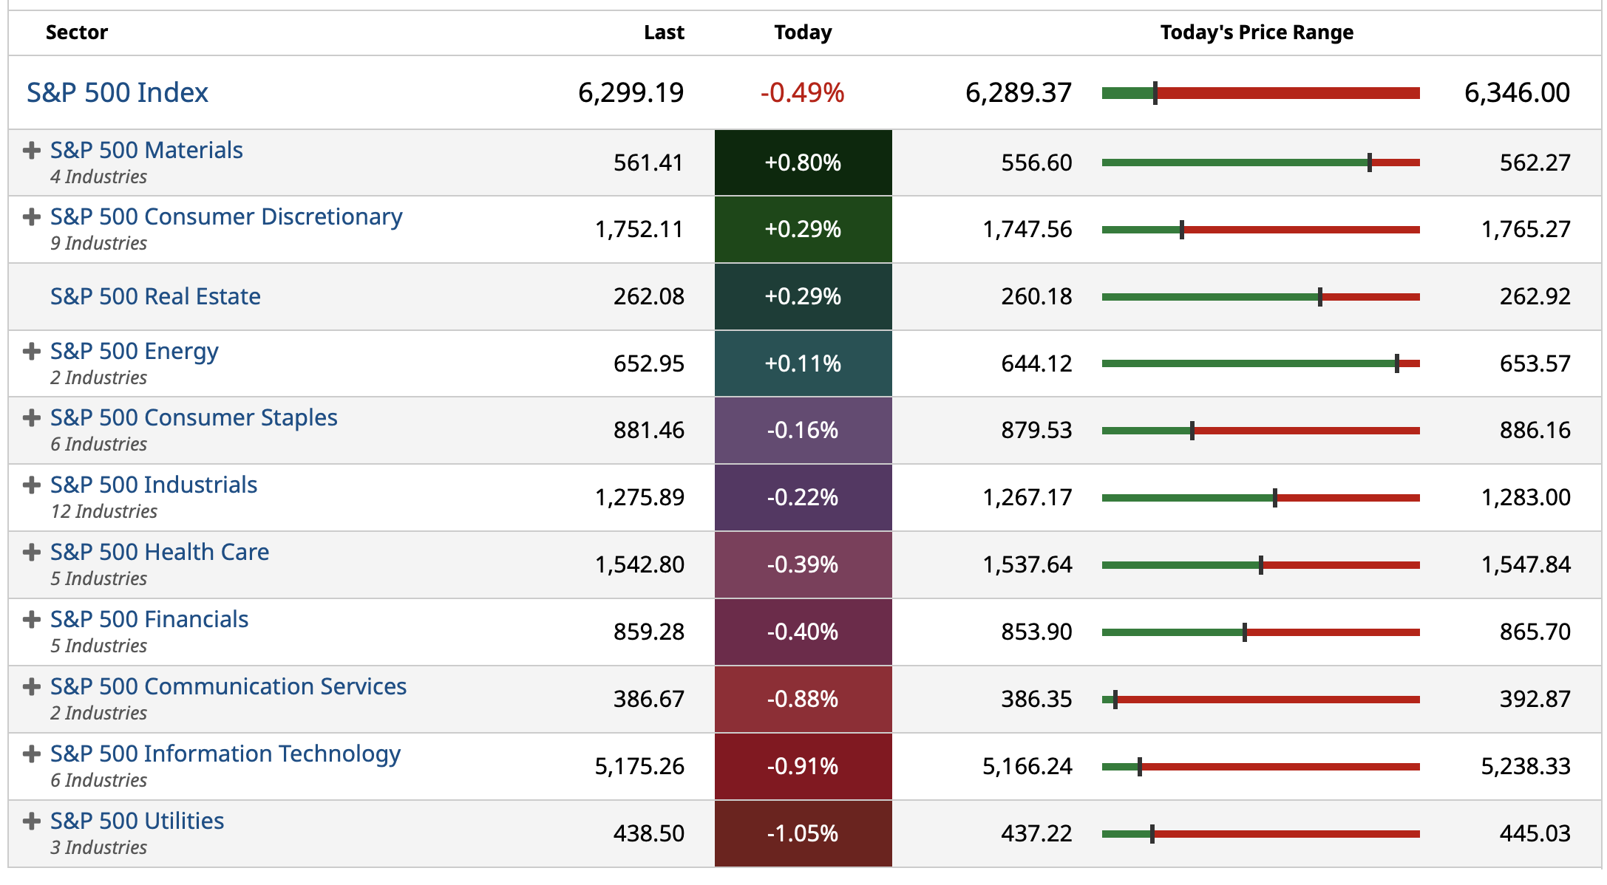This screenshot has width=1607, height=885.
Task: Expand the S&P 500 Energy sector
Action: point(31,352)
